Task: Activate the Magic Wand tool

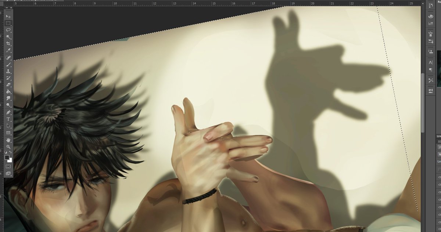Action: (x=8, y=37)
